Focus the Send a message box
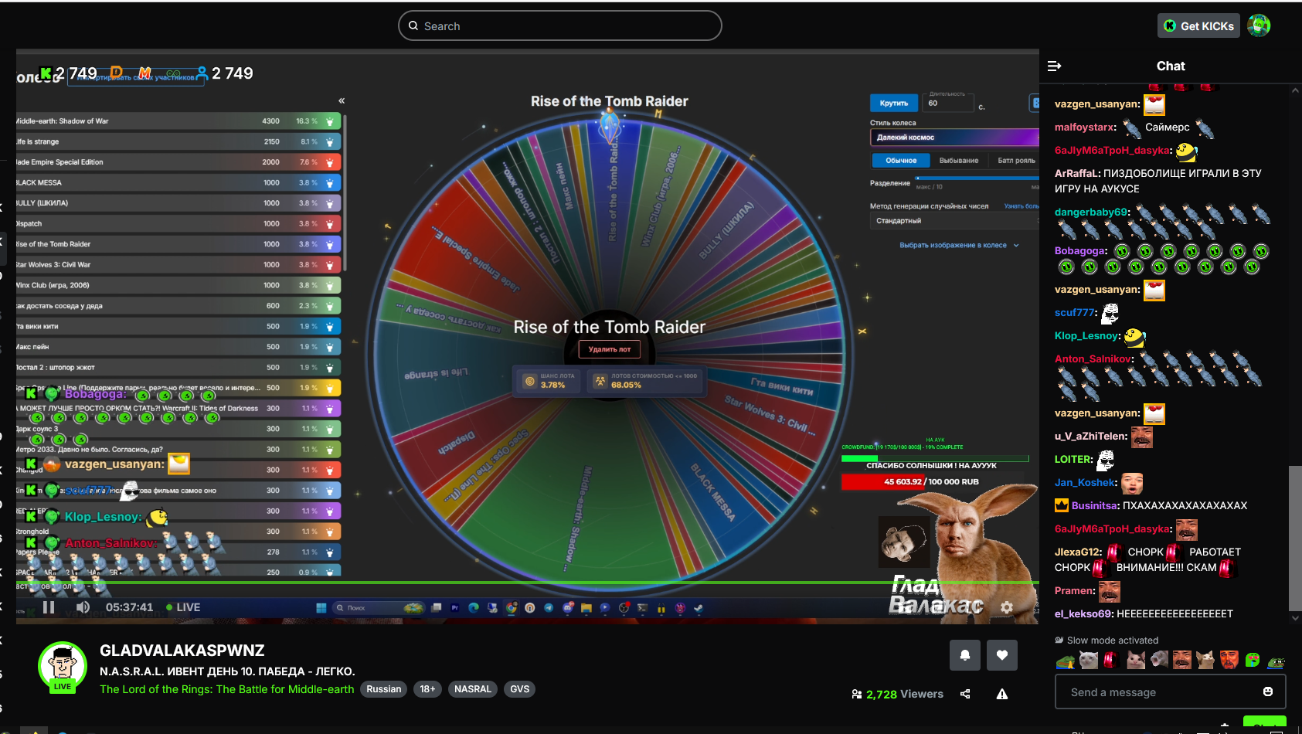1302x734 pixels. (1170, 692)
